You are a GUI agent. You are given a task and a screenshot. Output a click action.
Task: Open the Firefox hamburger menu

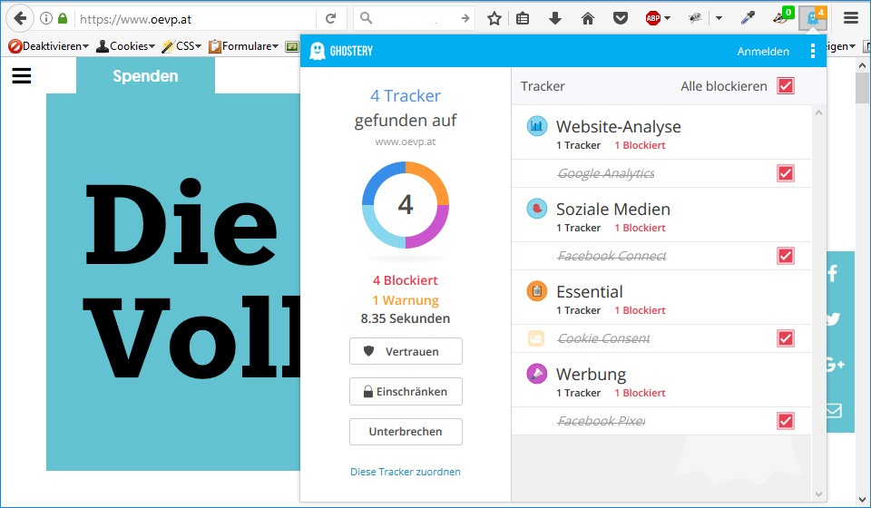pyautogui.click(x=850, y=18)
